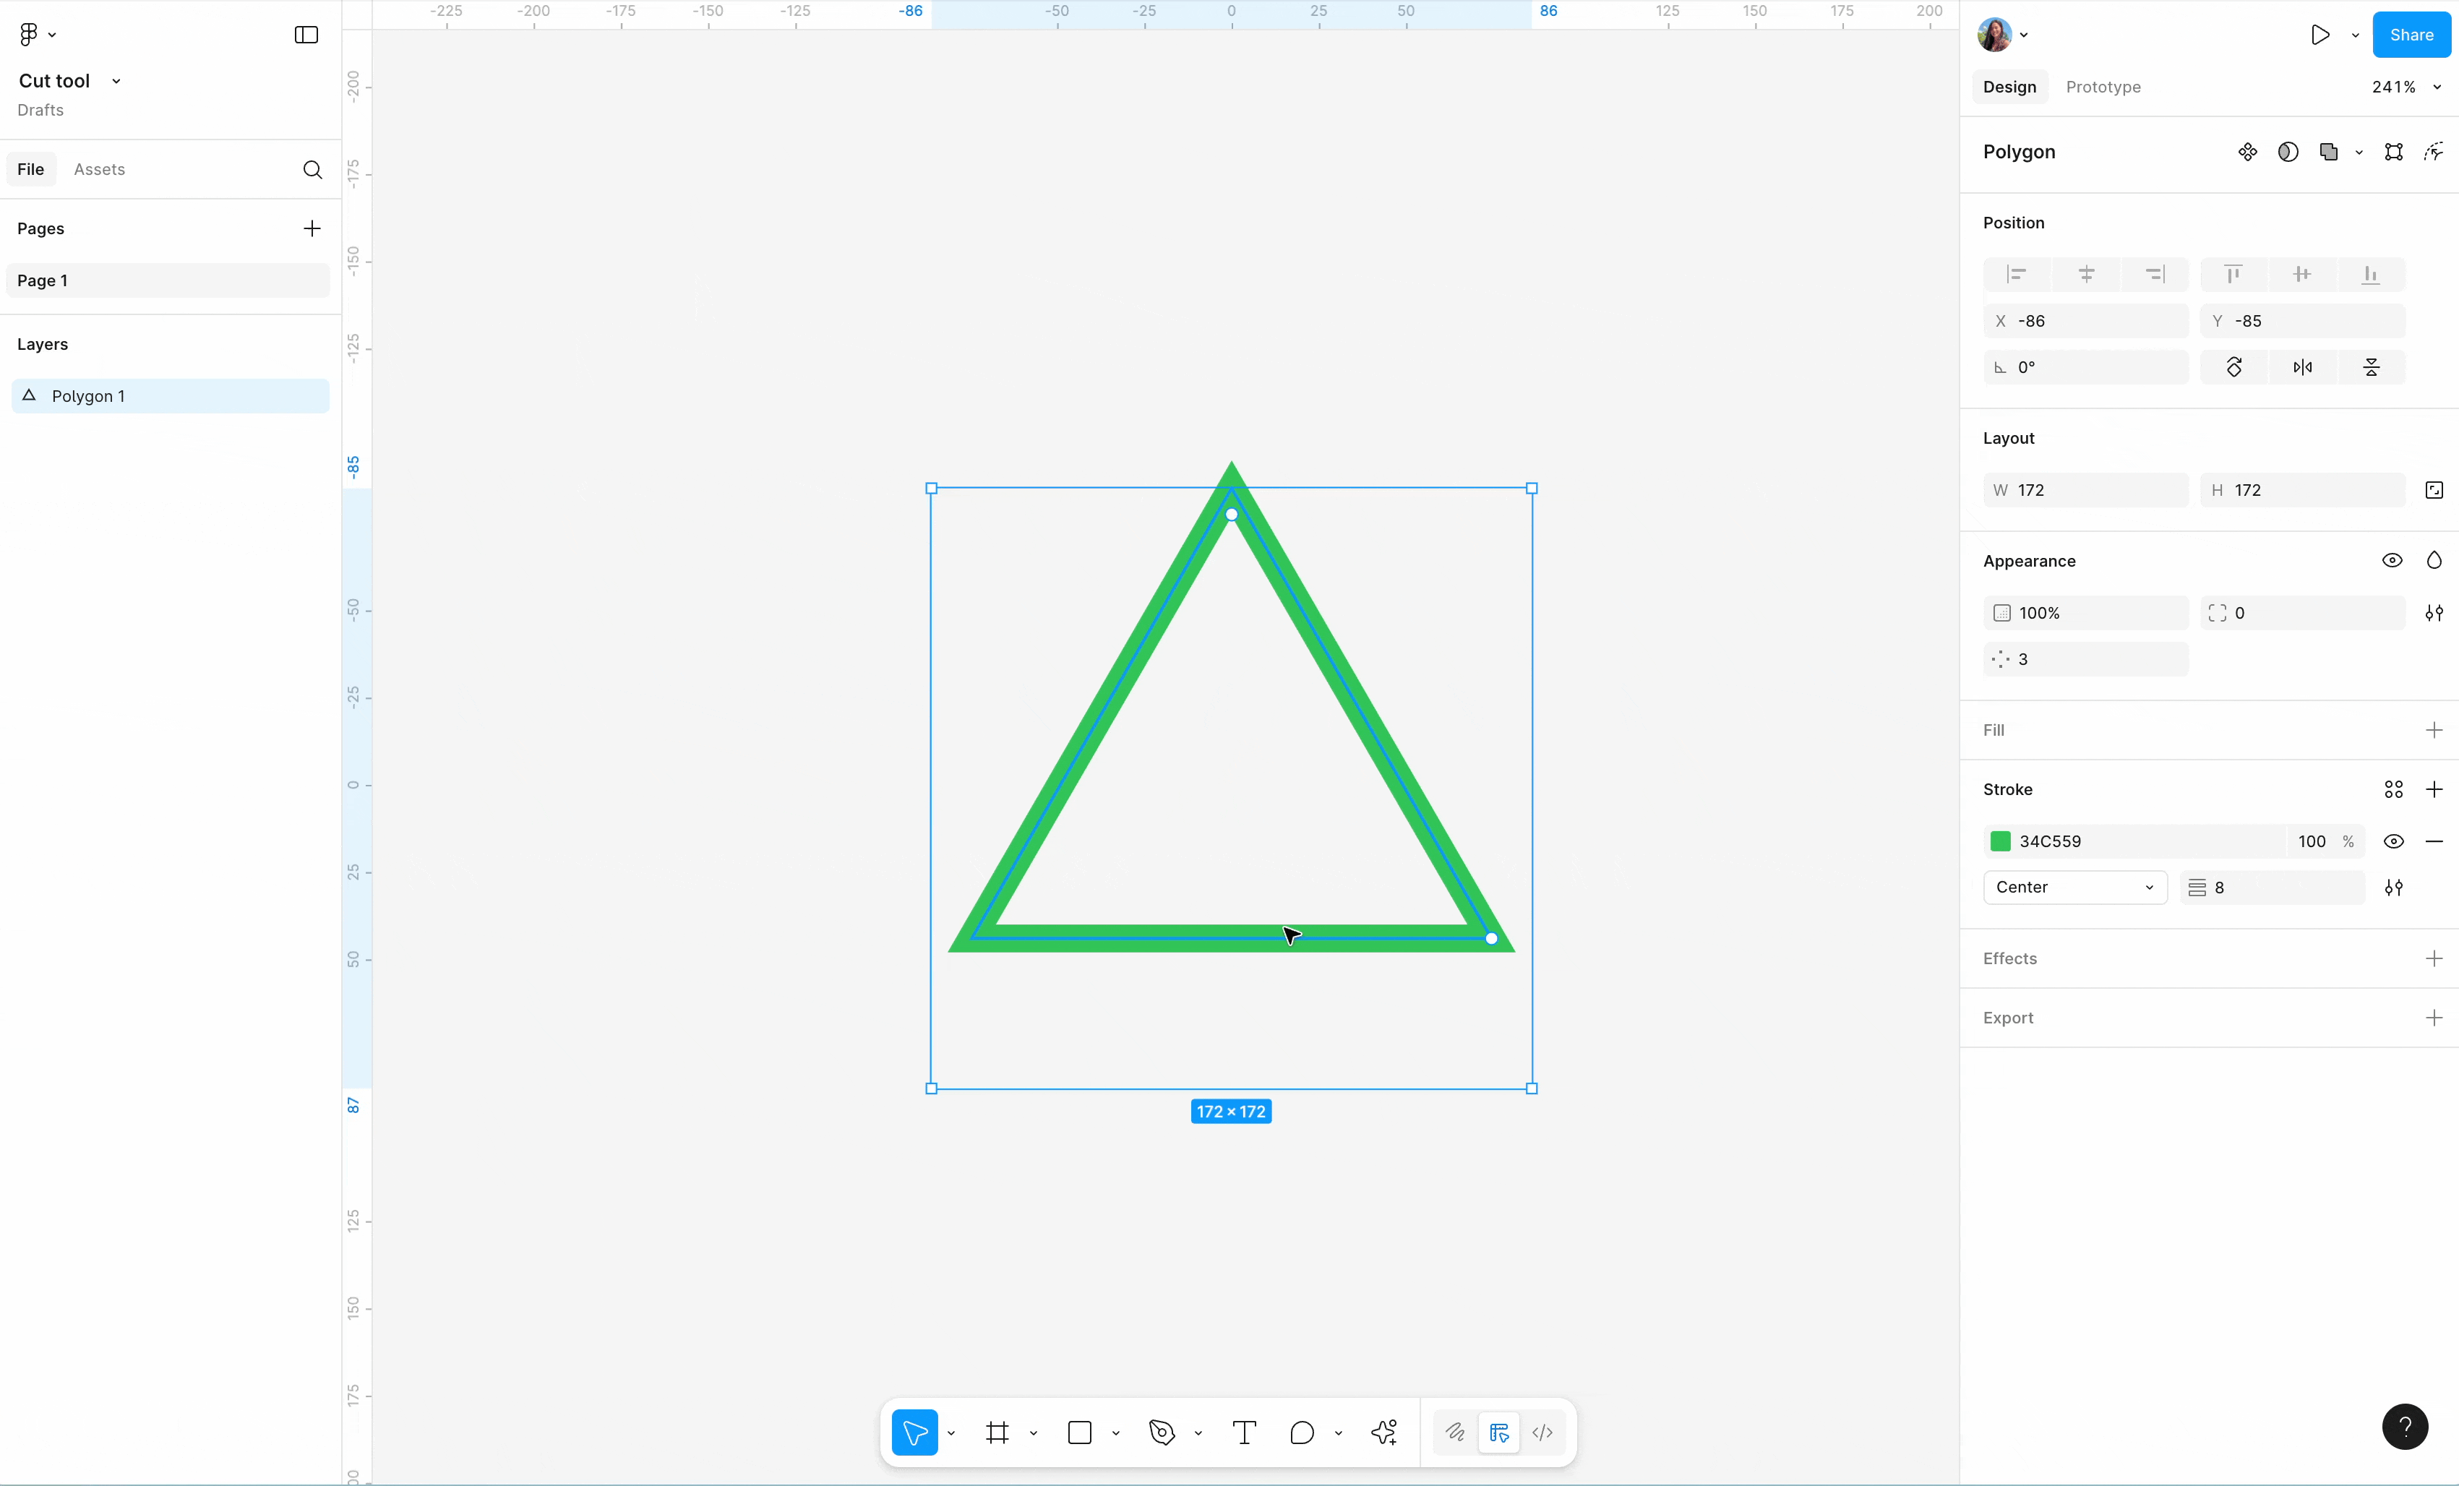Click the Rectangle shape tool

pyautogui.click(x=1080, y=1433)
